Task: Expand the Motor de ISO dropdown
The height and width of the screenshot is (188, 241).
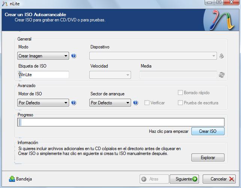Action: [43, 102]
